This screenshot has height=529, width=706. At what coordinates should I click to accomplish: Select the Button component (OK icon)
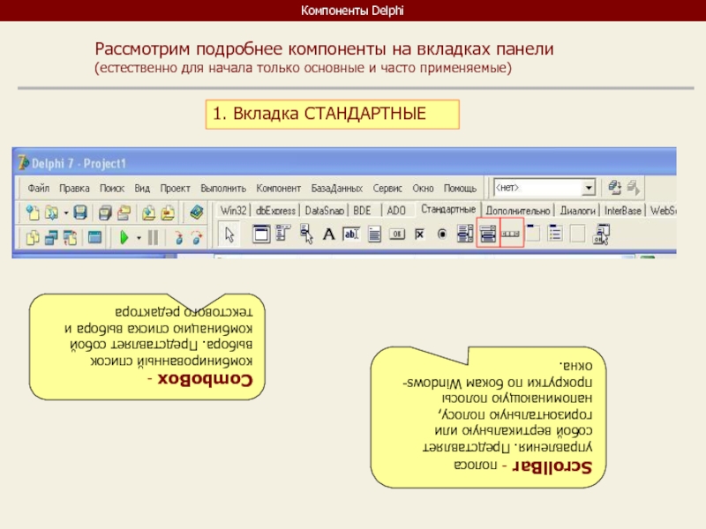coord(397,234)
